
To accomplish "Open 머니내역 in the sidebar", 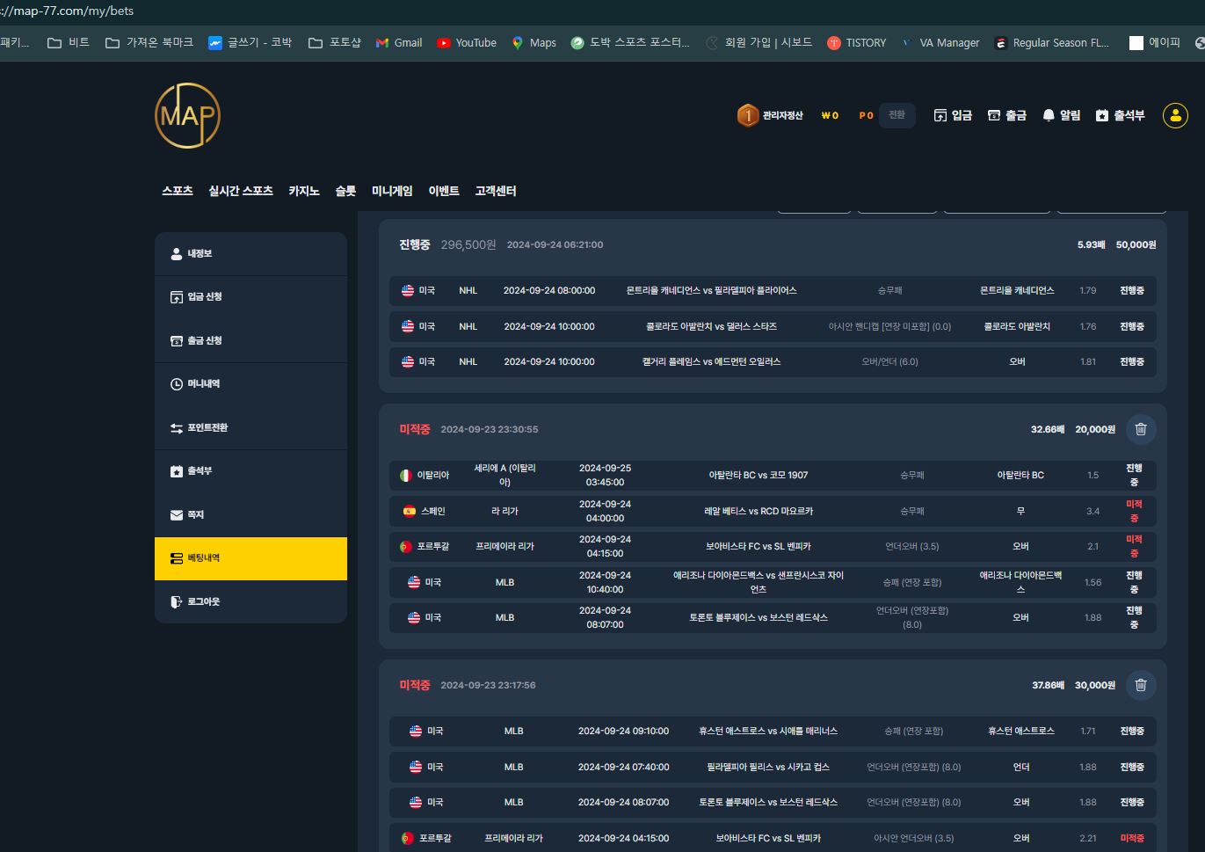I will (250, 384).
